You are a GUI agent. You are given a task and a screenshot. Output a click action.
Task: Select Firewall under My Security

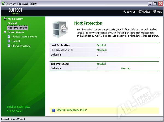(x=12, y=23)
